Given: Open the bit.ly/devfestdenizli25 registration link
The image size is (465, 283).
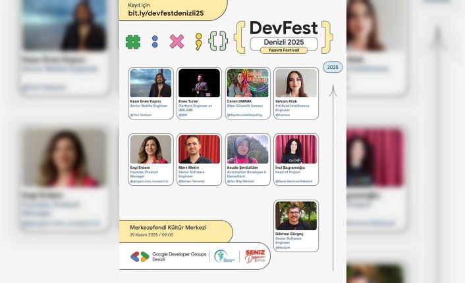Looking at the screenshot, I should (166, 13).
